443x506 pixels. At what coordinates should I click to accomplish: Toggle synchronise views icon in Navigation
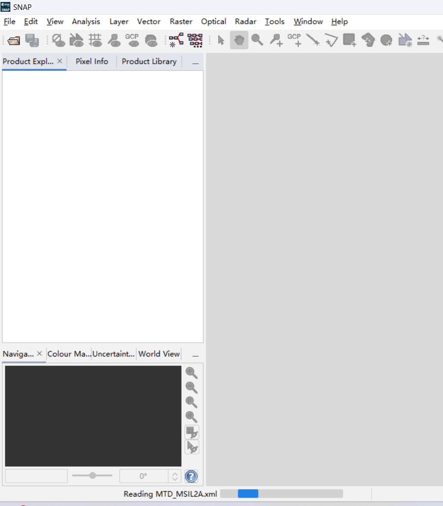click(x=192, y=432)
